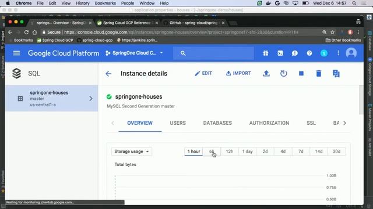Switch to the USERS tab

[178, 123]
